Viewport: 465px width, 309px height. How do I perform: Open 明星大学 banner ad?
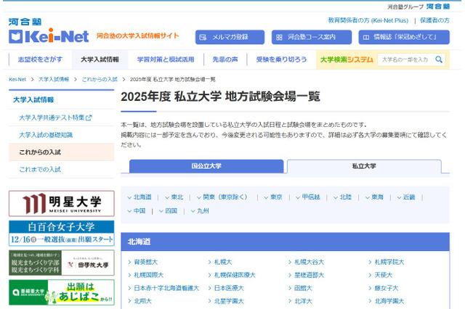click(x=61, y=204)
